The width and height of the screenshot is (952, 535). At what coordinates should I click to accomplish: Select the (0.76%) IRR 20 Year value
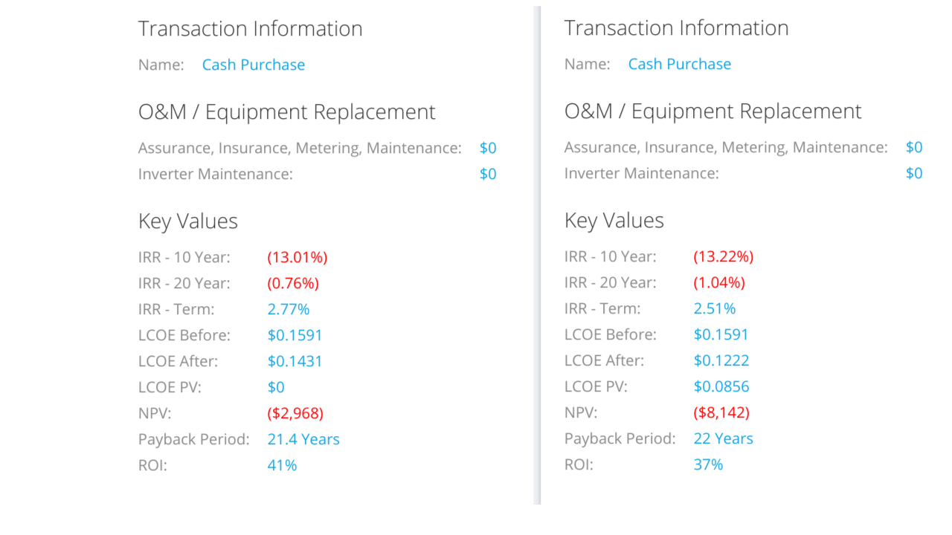pyautogui.click(x=293, y=283)
